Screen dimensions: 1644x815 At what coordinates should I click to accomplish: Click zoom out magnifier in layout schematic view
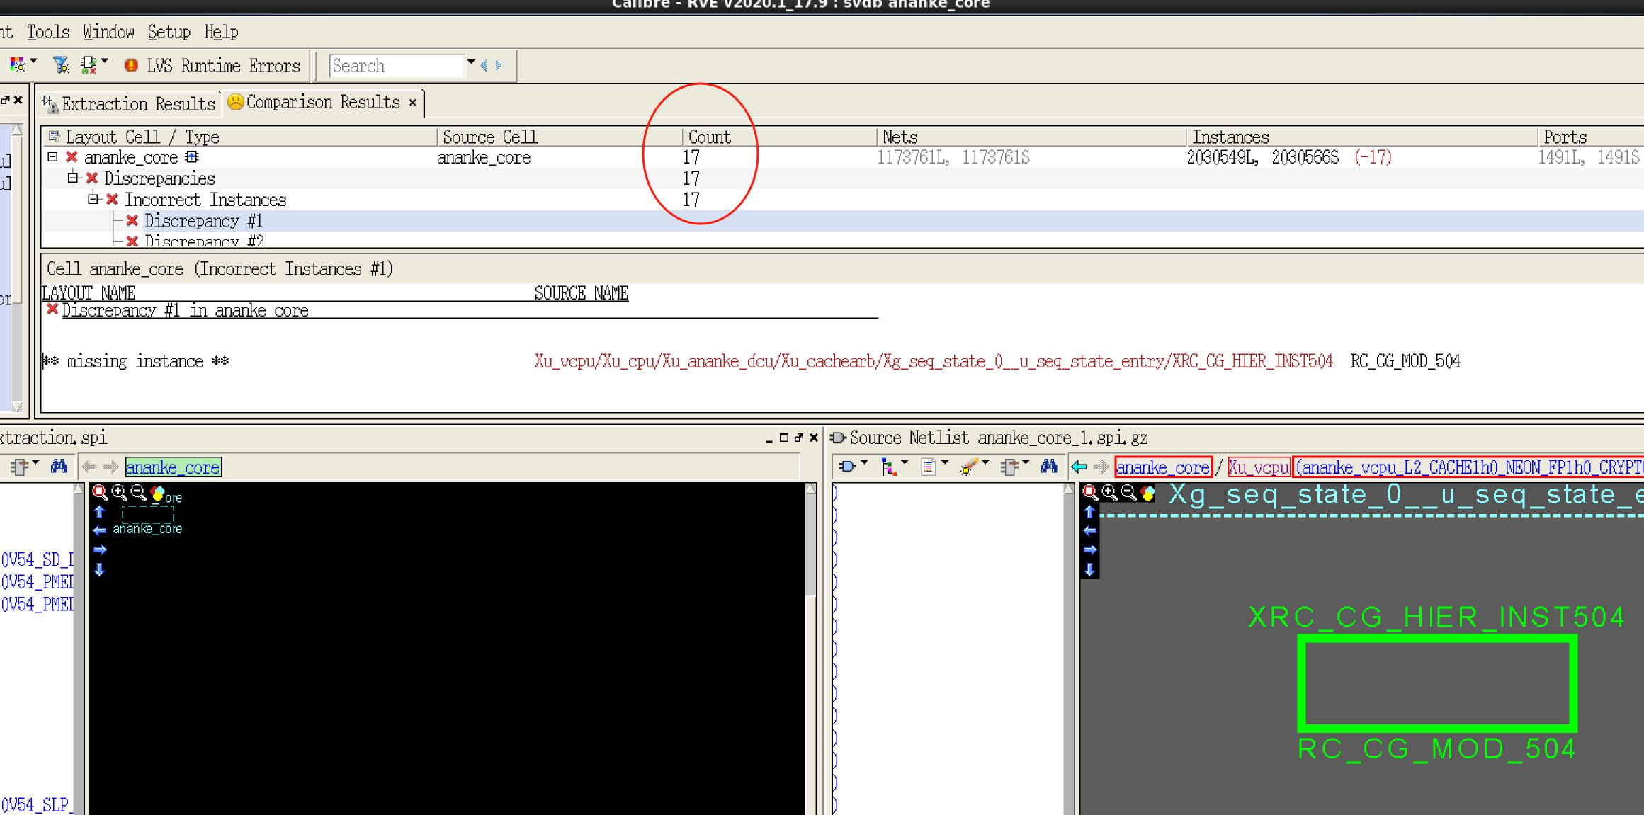click(x=139, y=493)
